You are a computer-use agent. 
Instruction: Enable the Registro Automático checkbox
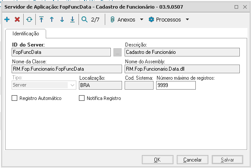tap(14, 98)
